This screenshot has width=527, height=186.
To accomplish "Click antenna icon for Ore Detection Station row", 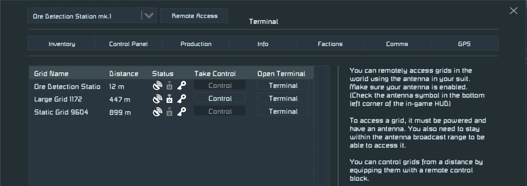I will point(157,86).
